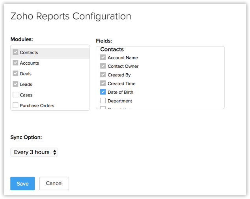The image size is (250, 199).
Task: Click the Contacts heading in Fields list
Action: pyautogui.click(x=112, y=50)
